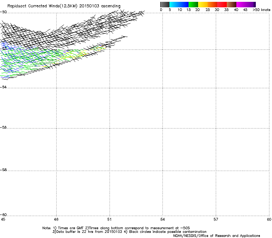This screenshot has width=272, height=238.
Task: Click the latitude label '-50'
Action: click(3, 12)
